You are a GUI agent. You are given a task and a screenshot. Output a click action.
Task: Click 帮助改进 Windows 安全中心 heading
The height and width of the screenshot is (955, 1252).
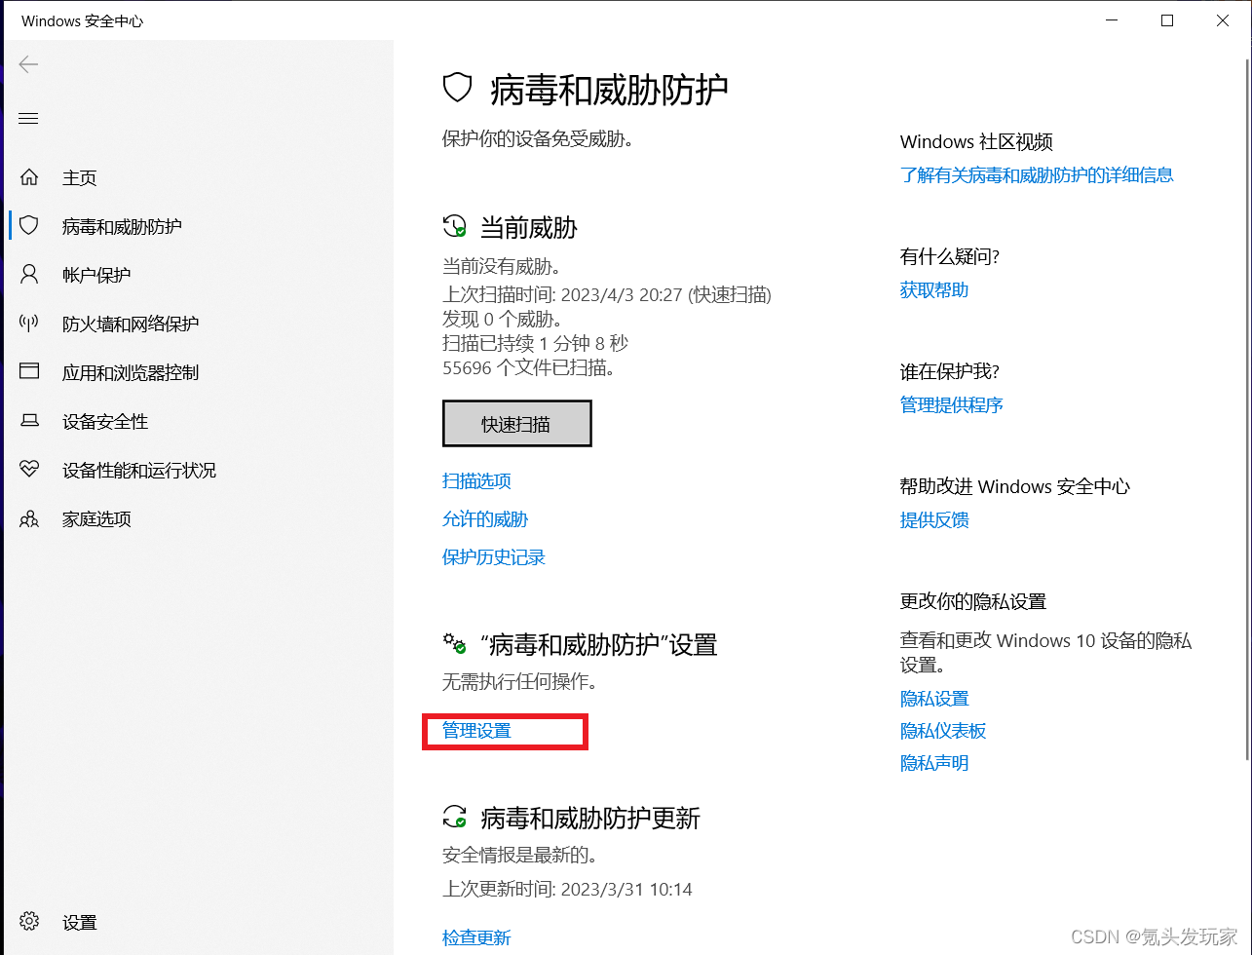click(x=1015, y=487)
